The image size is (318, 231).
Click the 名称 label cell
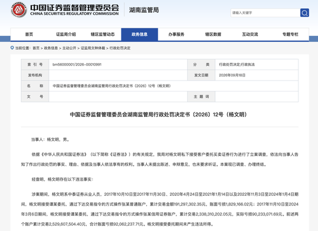coord(35,86)
